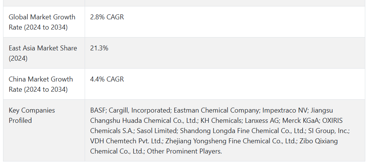Click Eastman Chemical Company text
Screen dimensions: 366x163
216,110
